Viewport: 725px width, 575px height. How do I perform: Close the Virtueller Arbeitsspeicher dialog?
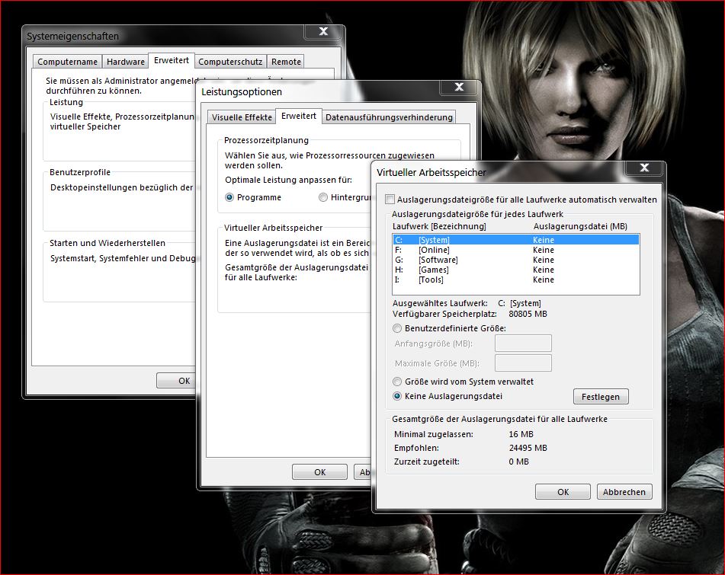(644, 168)
